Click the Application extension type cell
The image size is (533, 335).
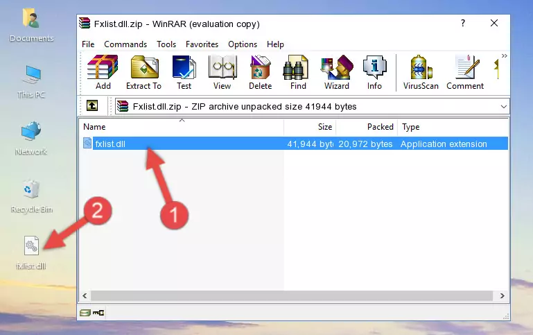pyautogui.click(x=444, y=144)
